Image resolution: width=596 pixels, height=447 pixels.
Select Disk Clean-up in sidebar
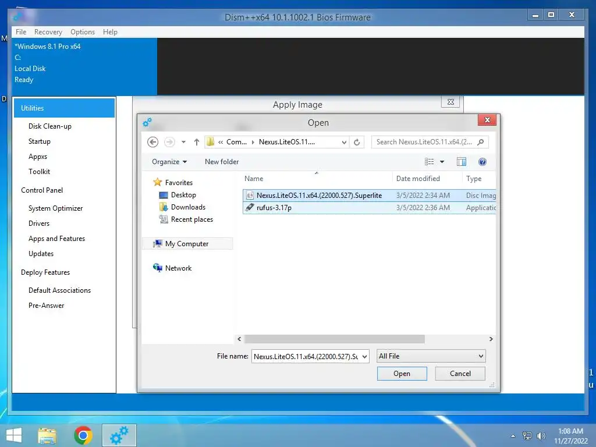point(50,126)
